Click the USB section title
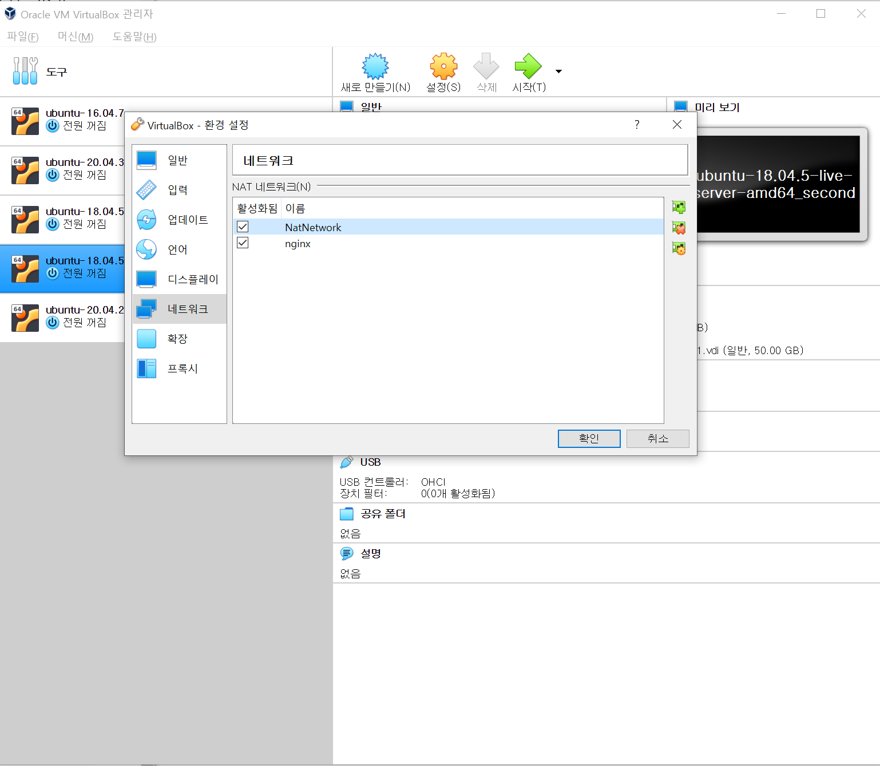The image size is (880, 766). pyautogui.click(x=370, y=462)
